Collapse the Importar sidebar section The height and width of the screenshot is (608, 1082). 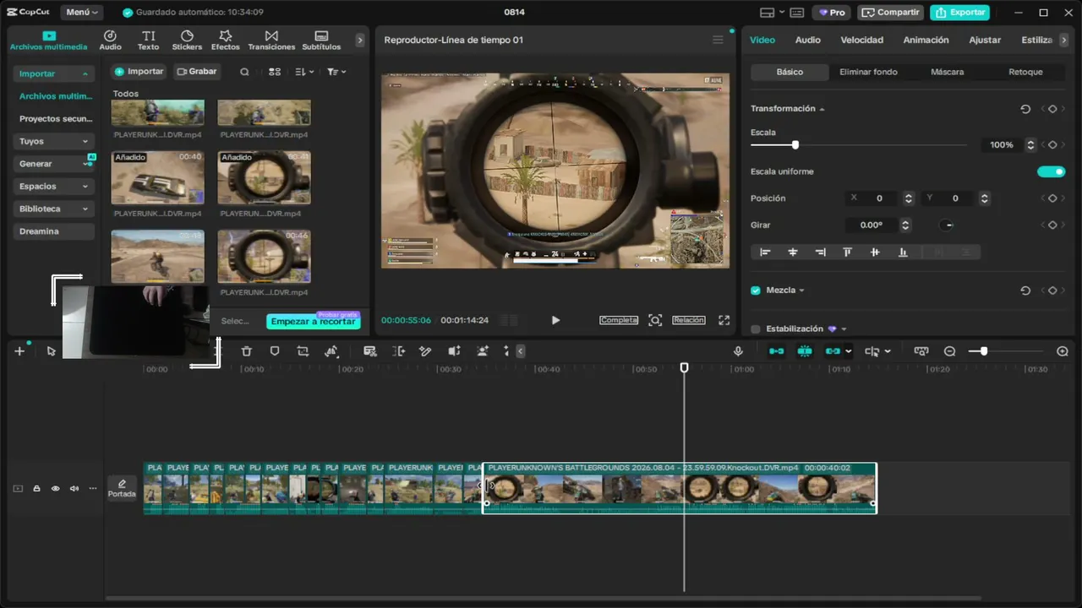pyautogui.click(x=52, y=74)
